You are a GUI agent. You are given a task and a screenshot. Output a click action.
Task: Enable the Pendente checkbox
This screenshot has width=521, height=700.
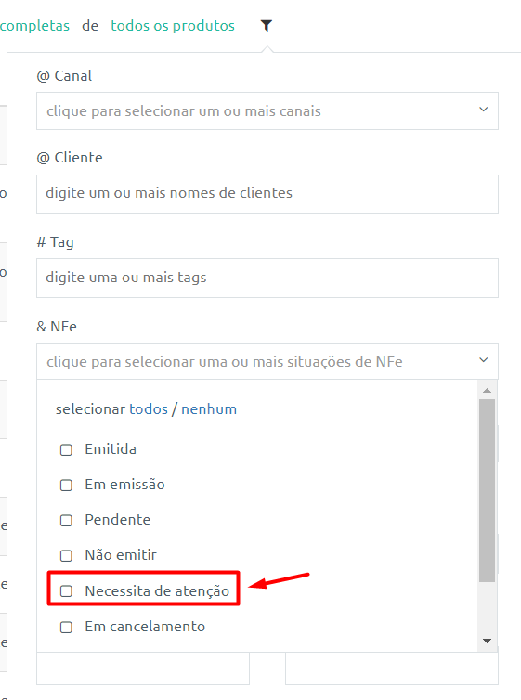(x=66, y=520)
